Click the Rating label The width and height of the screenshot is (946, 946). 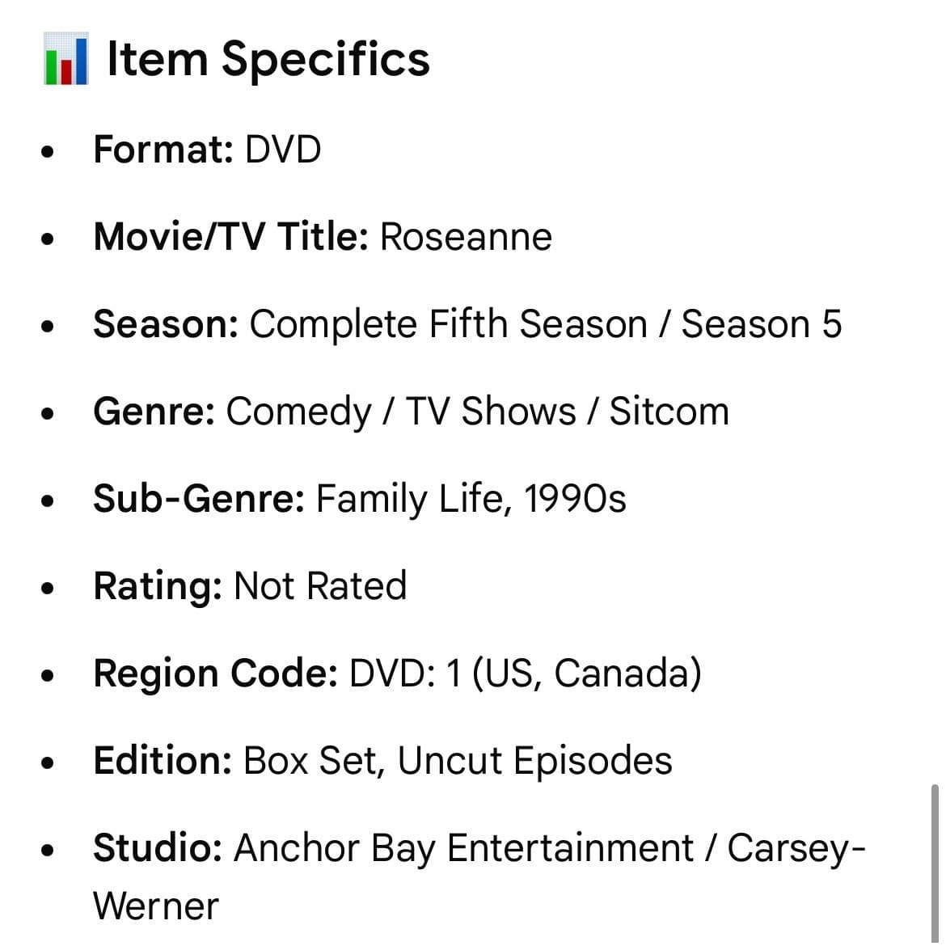(158, 586)
